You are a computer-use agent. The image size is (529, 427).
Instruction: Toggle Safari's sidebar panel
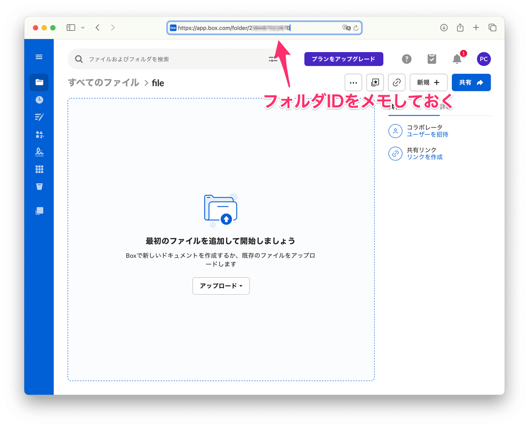point(71,27)
